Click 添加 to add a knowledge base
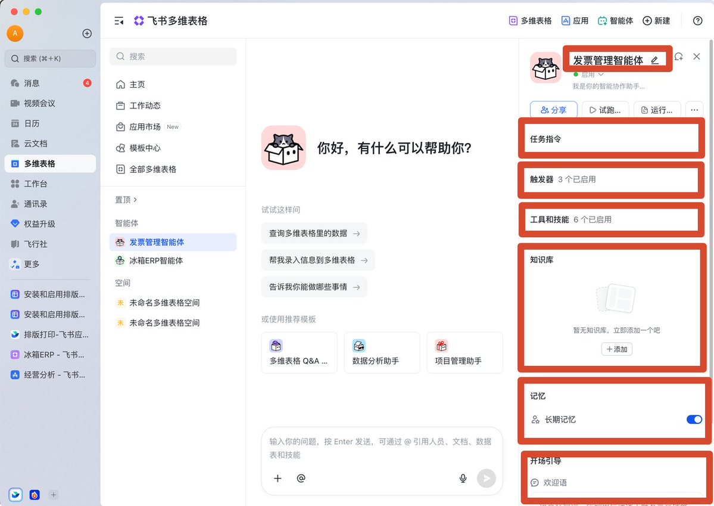 [x=616, y=349]
